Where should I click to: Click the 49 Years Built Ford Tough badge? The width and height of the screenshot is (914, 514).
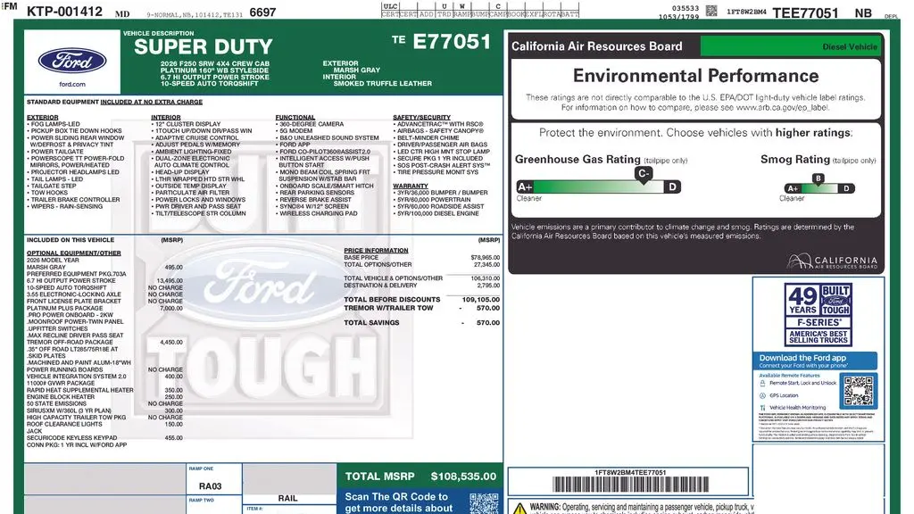tap(818, 314)
